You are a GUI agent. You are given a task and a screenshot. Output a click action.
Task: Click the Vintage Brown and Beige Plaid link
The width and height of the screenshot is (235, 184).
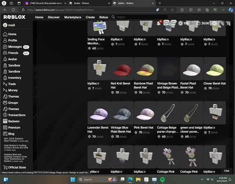tap(168, 86)
